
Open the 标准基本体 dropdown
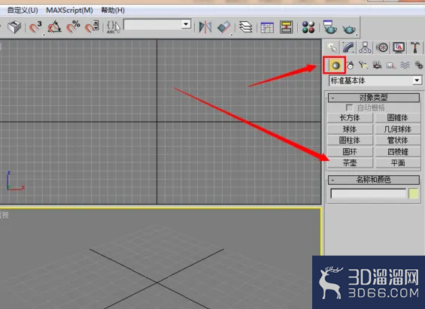(375, 80)
